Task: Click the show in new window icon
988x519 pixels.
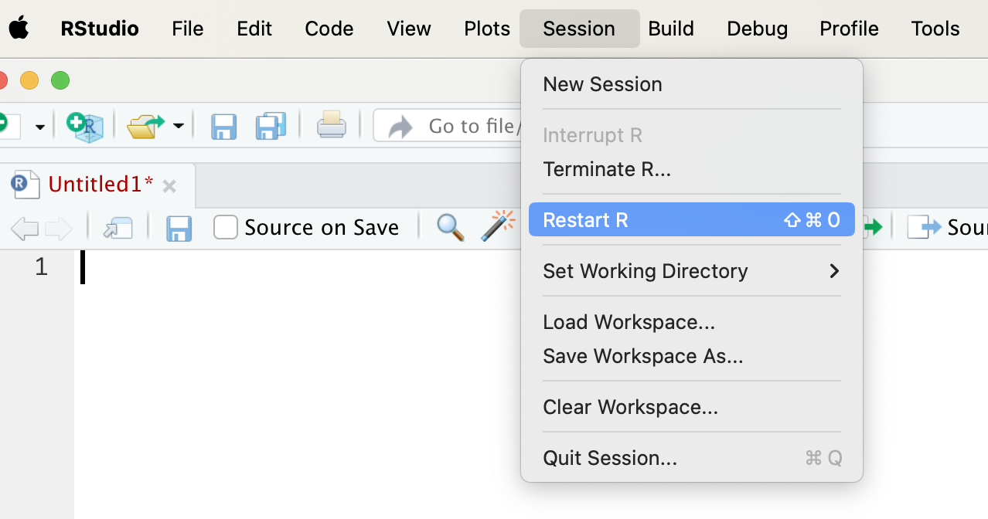Action: coord(118,228)
